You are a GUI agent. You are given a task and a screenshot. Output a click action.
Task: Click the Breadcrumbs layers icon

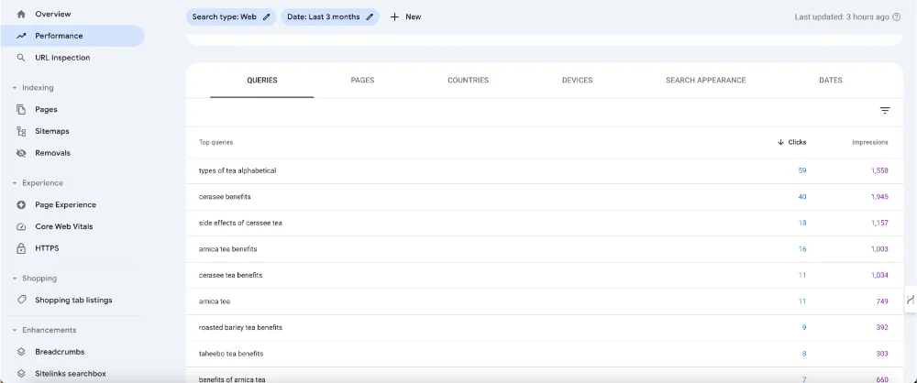(x=21, y=352)
